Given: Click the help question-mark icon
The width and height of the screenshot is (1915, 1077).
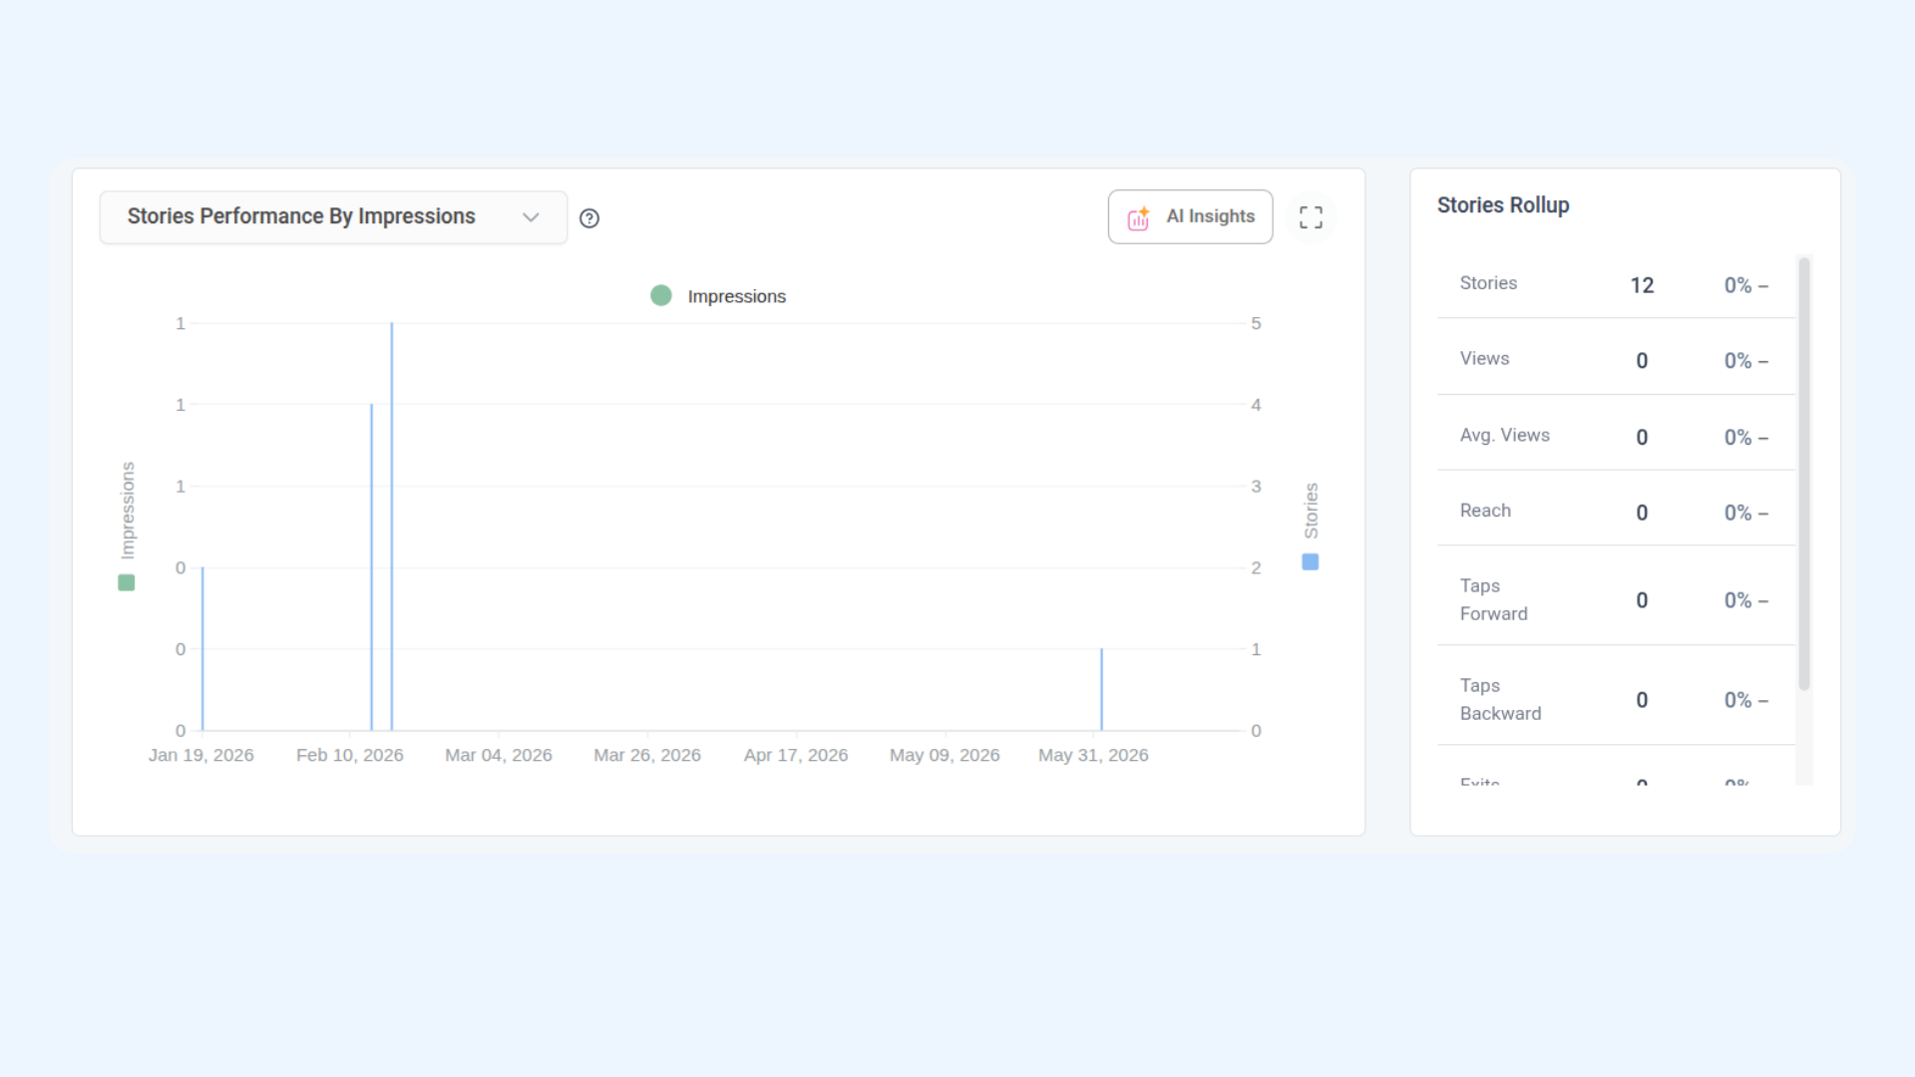Looking at the screenshot, I should tap(589, 218).
